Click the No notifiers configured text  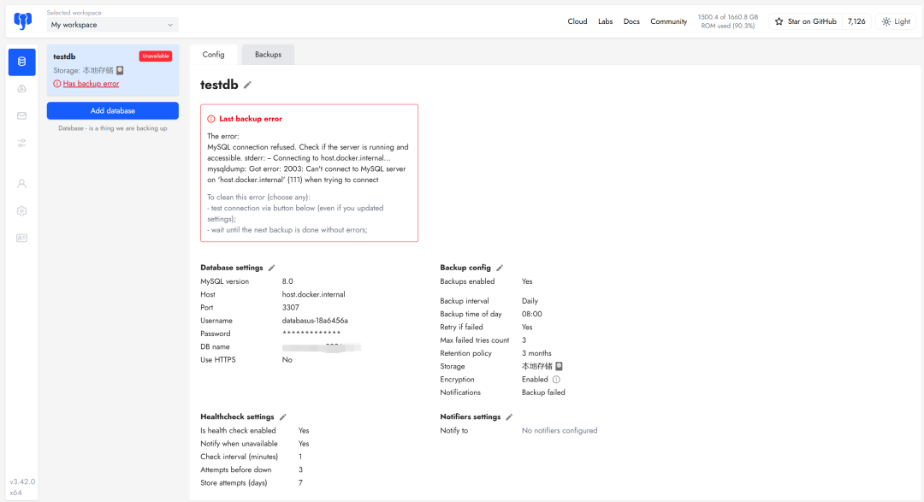click(560, 431)
